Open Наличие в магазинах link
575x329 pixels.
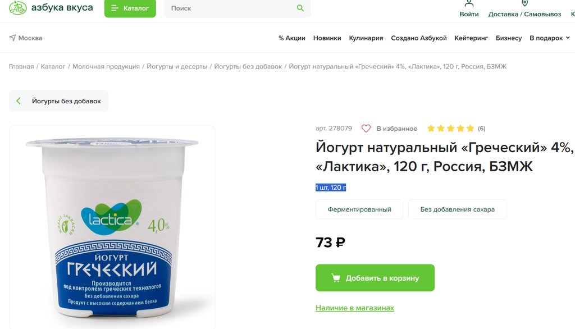[355, 308]
